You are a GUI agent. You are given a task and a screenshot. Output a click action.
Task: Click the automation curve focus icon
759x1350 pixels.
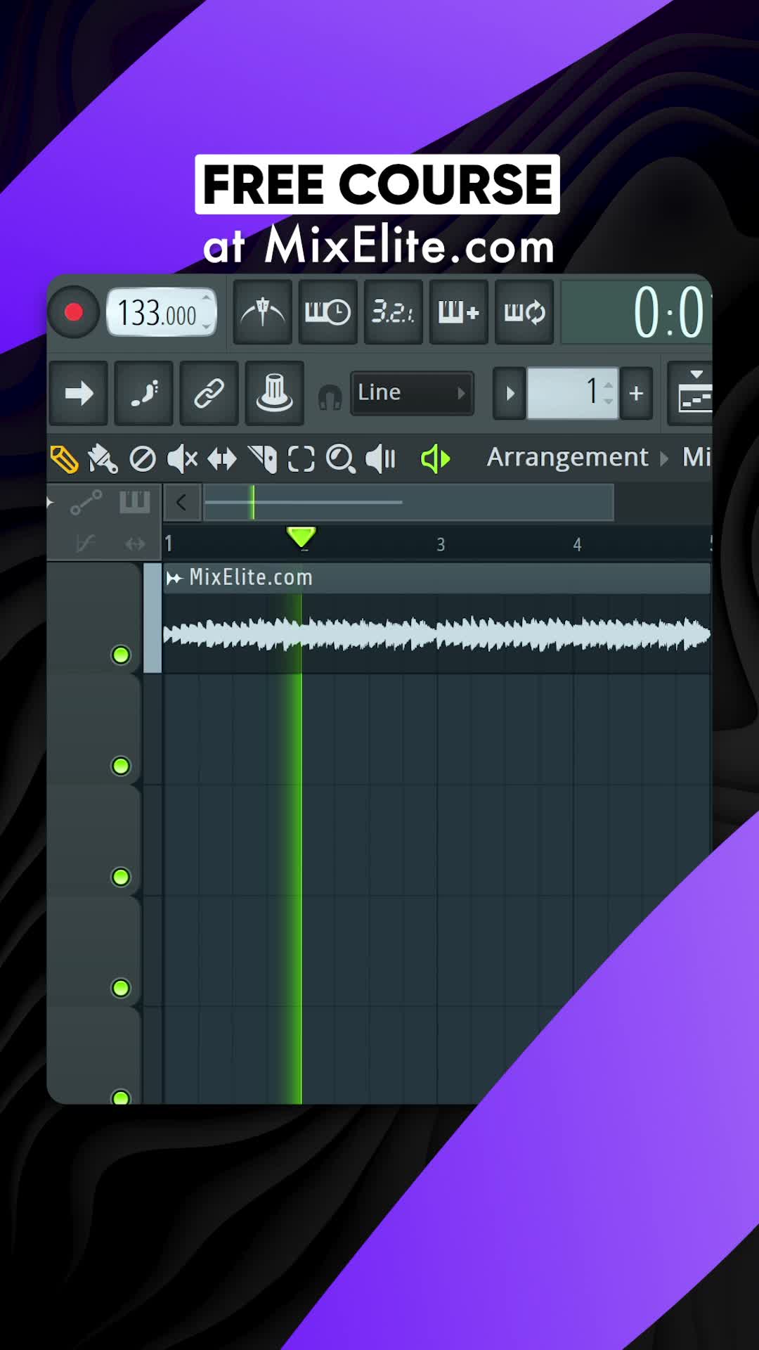[x=86, y=502]
